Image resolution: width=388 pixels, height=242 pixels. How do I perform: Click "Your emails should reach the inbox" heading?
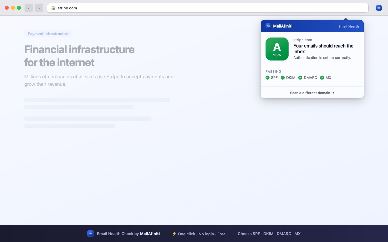pyautogui.click(x=323, y=49)
